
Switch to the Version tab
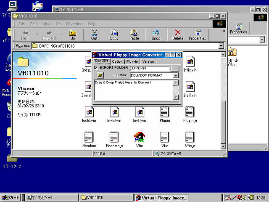pyautogui.click(x=148, y=61)
